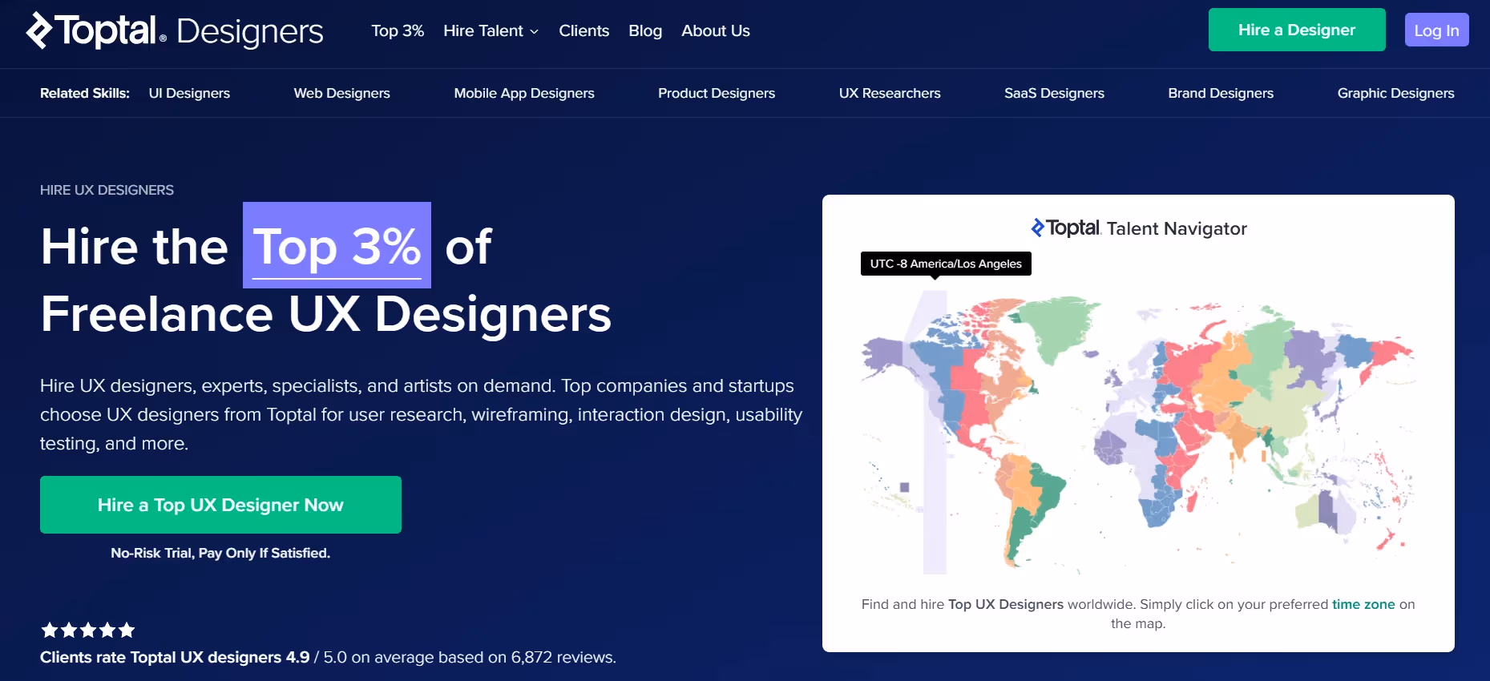Open Graphic Designers link

[x=1395, y=93]
